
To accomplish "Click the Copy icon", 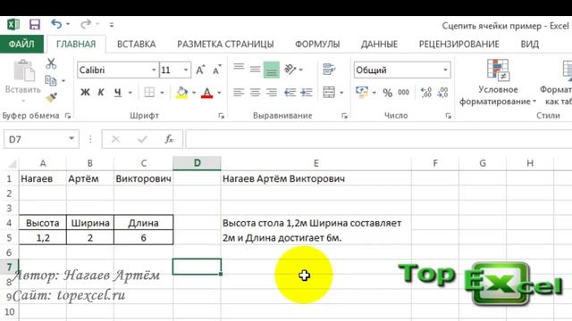I will click(51, 80).
